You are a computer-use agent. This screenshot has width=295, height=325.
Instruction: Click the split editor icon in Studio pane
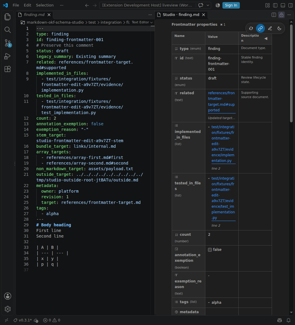274,15
